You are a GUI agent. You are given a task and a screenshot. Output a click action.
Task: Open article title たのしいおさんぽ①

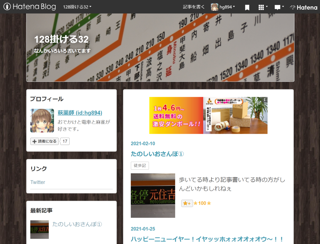click(x=157, y=154)
